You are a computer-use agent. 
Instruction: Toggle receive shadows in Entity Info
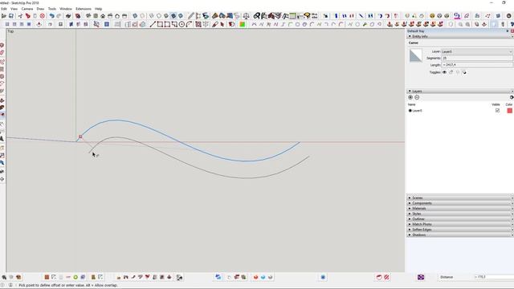point(458,72)
